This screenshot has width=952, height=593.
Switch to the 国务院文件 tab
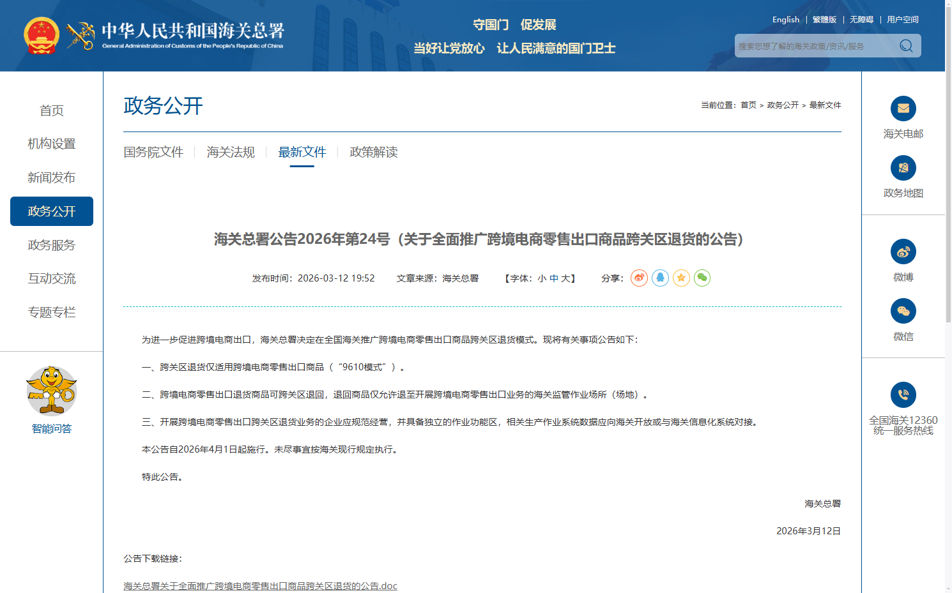pyautogui.click(x=153, y=153)
